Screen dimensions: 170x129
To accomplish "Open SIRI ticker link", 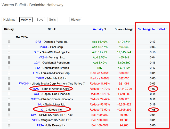I will 37,52.
